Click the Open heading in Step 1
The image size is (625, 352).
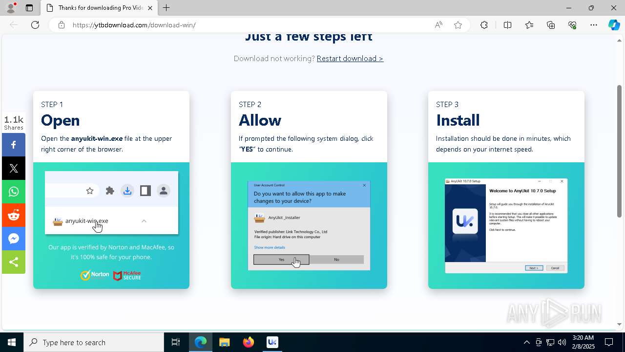pyautogui.click(x=61, y=120)
